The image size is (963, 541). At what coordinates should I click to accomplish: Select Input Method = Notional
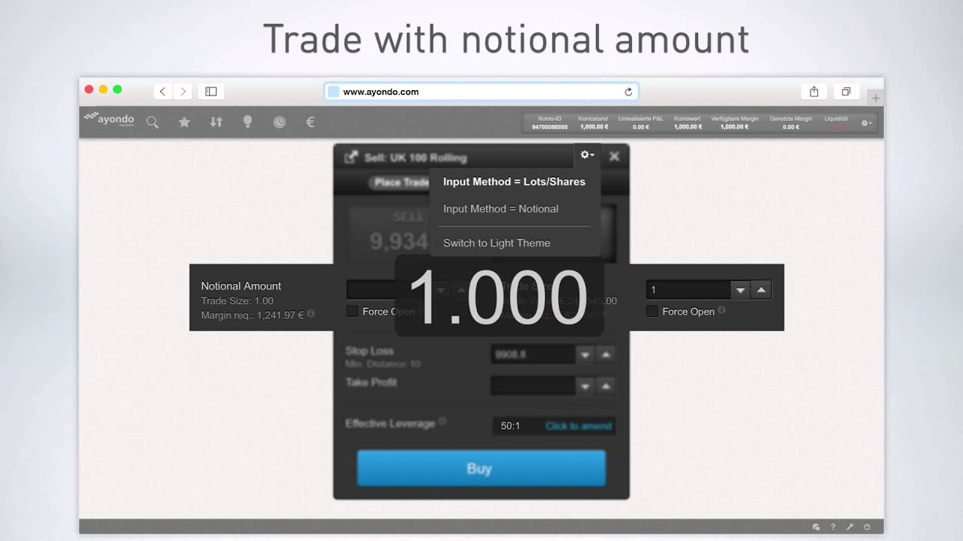click(500, 209)
